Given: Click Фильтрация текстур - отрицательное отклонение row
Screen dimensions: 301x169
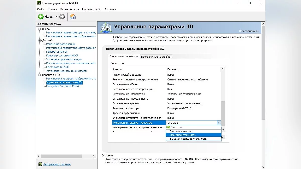Looking at the screenshot, I should click(138, 127).
